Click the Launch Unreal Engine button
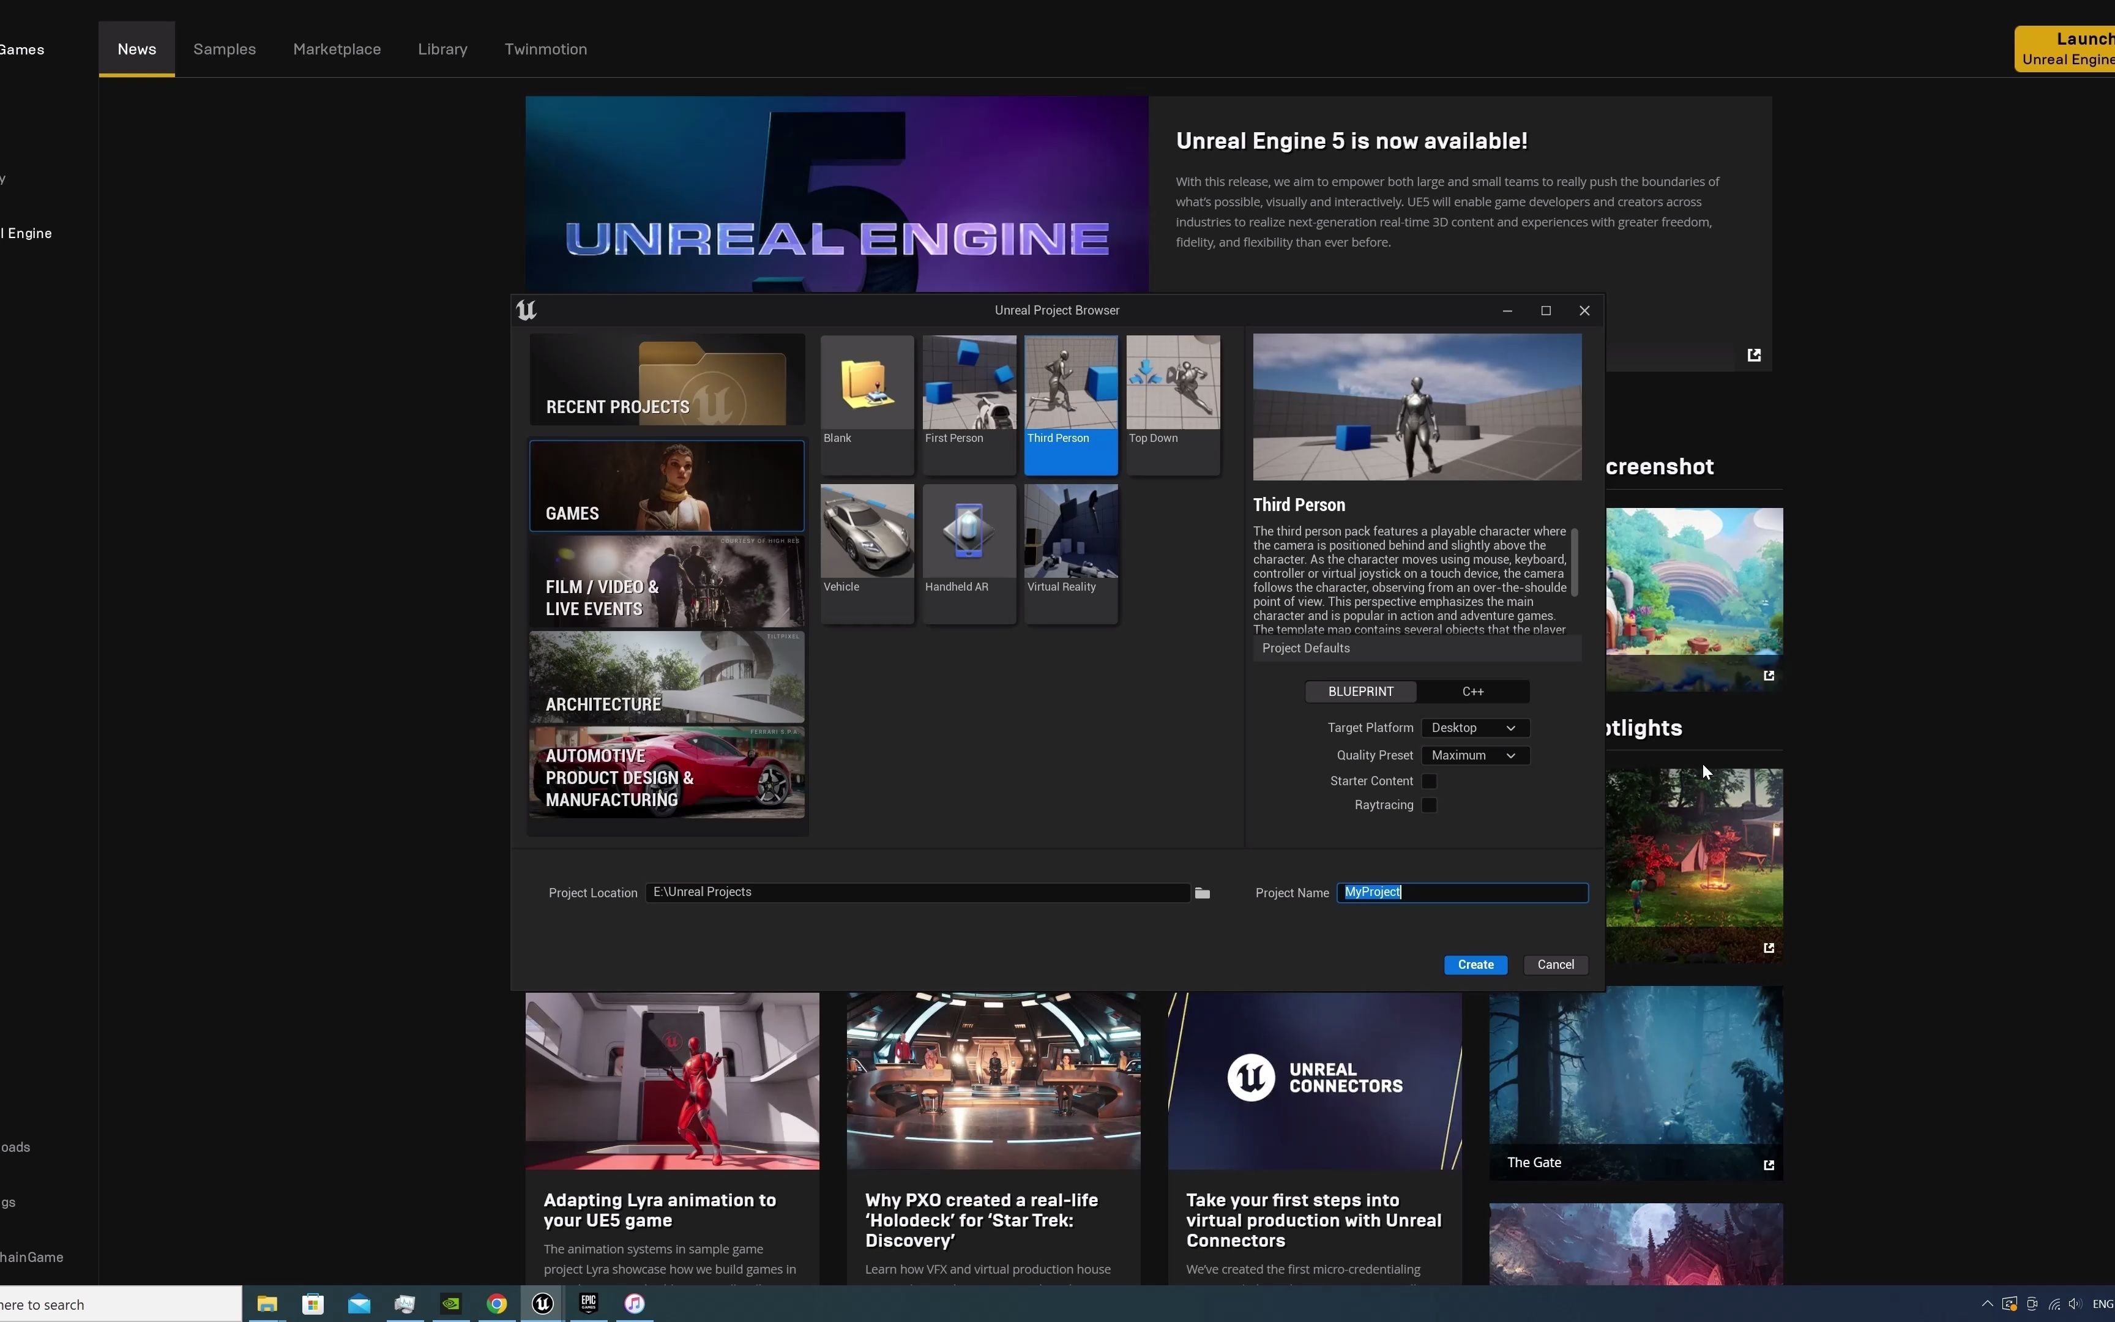Viewport: 2115px width, 1322px height. (x=2066, y=49)
